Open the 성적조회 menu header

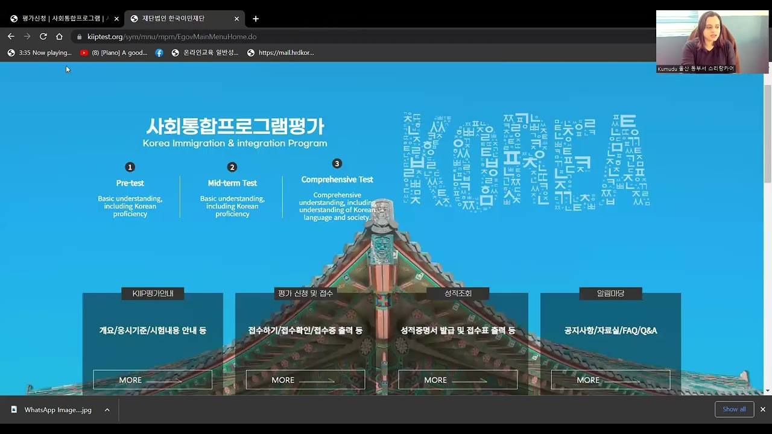coord(458,294)
